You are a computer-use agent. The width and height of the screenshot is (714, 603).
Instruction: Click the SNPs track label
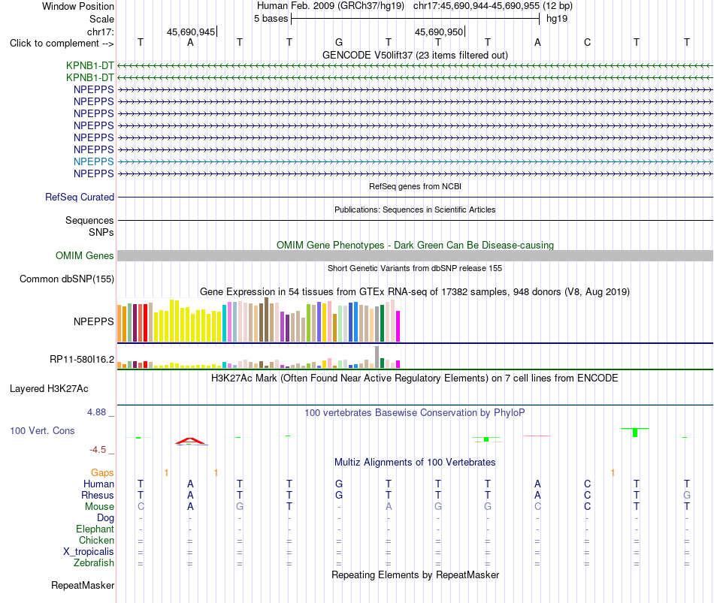(x=101, y=232)
